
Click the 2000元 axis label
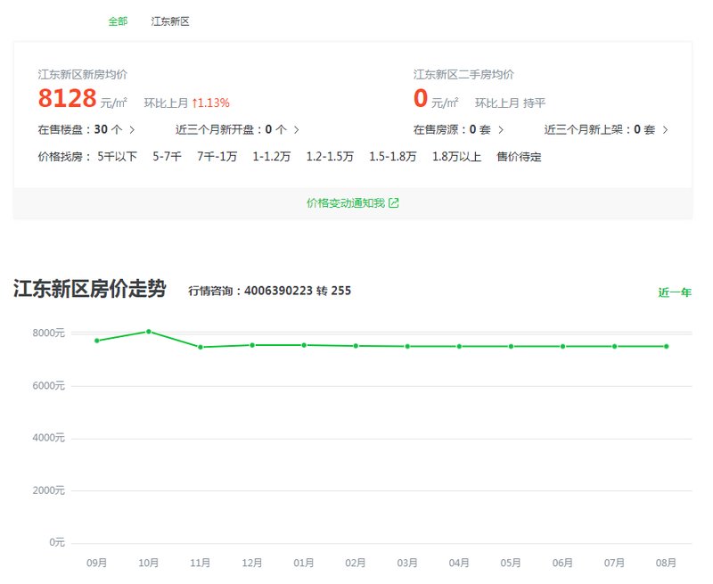pyautogui.click(x=48, y=490)
